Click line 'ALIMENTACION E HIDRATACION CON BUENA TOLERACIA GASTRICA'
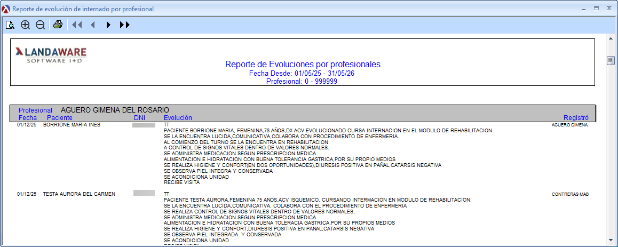Screen dimensions: 618x247 pos(279,222)
